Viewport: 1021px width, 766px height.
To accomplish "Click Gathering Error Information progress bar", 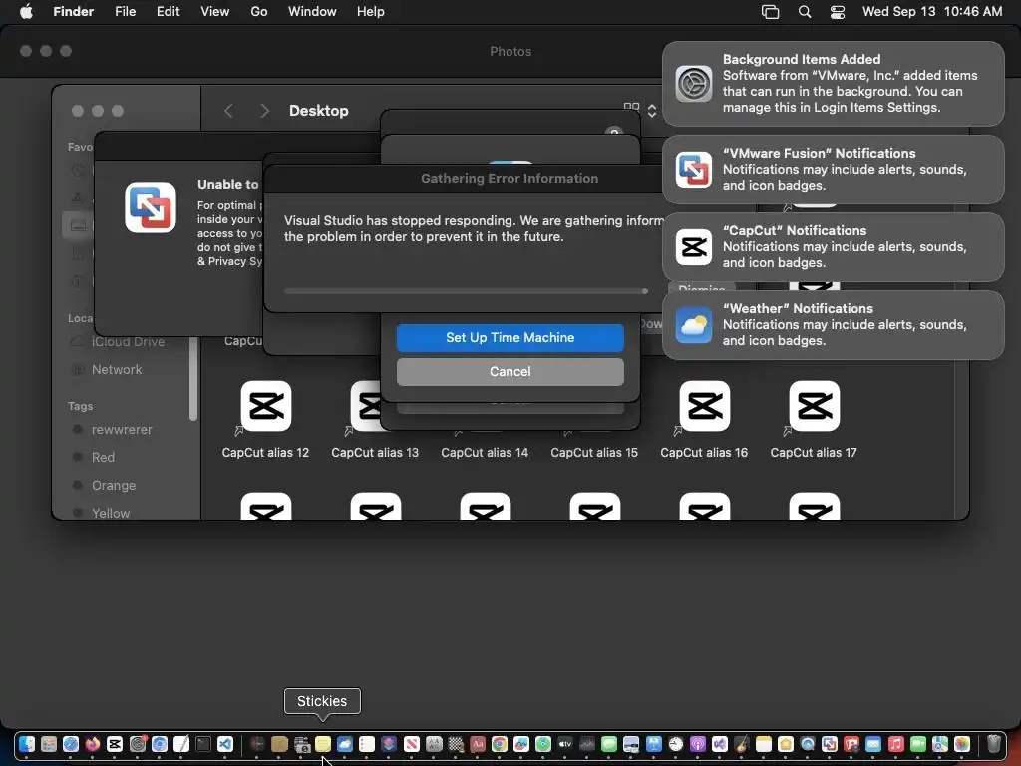I will tap(467, 291).
